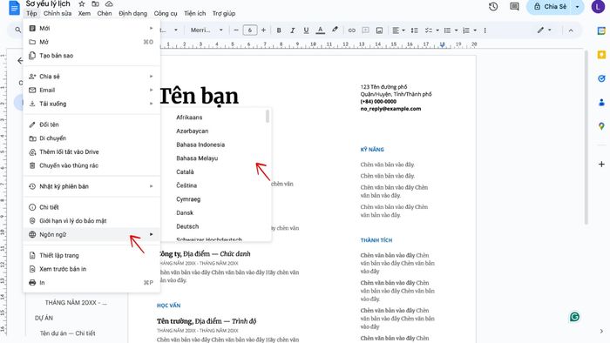Open the comments panel icon

(514, 7)
